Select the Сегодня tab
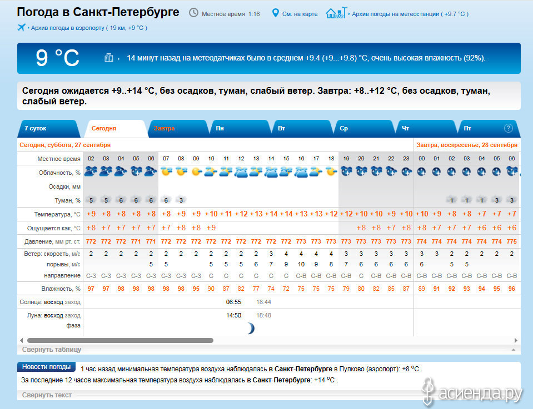The height and width of the screenshot is (409, 533). coord(117,129)
